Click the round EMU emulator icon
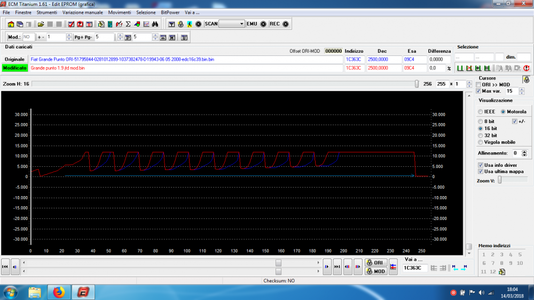 (263, 24)
